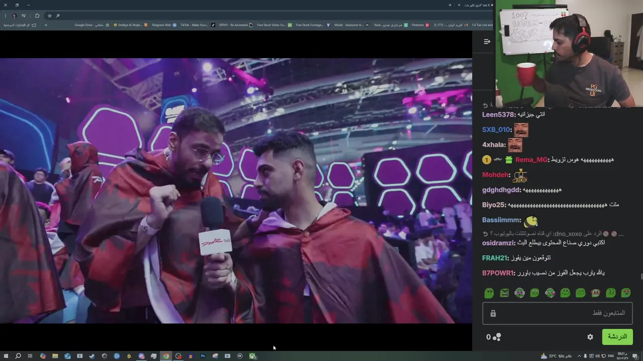Open the Smileys & People bookmark
The image size is (643, 361).
[131, 25]
